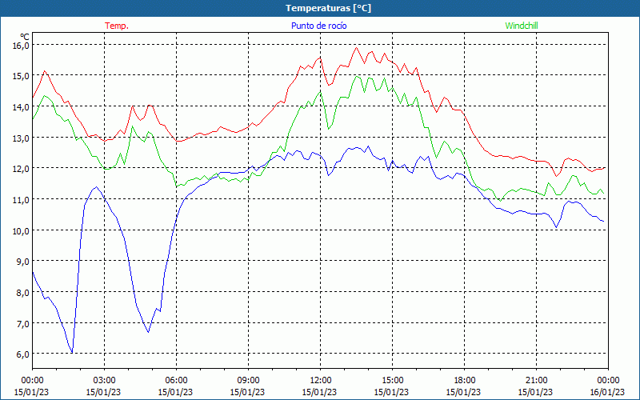Click the 03:00 time axis label
The height and width of the screenshot is (400, 640).
click(104, 381)
